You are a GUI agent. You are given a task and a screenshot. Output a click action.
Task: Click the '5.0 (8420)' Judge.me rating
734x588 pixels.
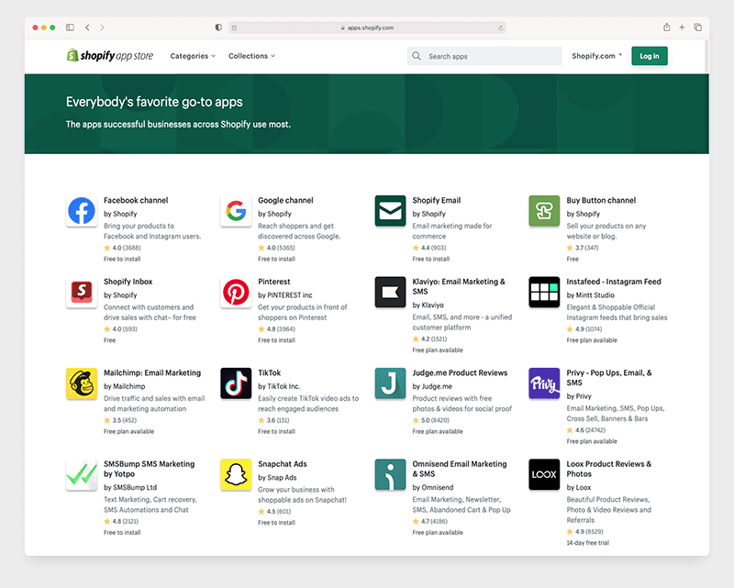coord(430,420)
